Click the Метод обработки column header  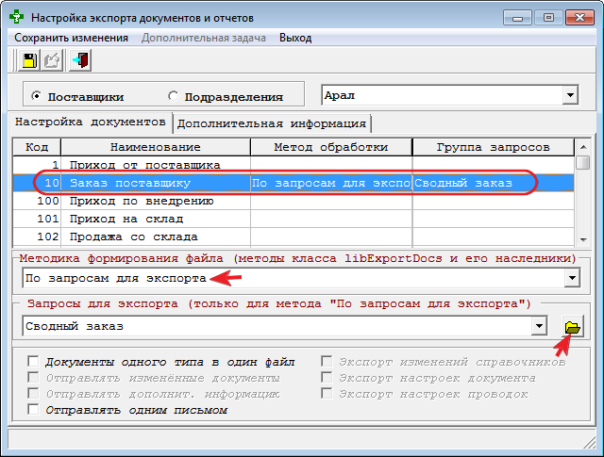coord(331,147)
